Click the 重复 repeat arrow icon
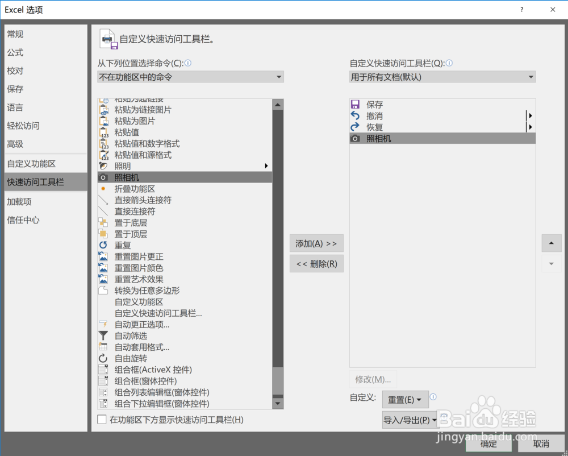This screenshot has height=456, width=568. tap(103, 245)
